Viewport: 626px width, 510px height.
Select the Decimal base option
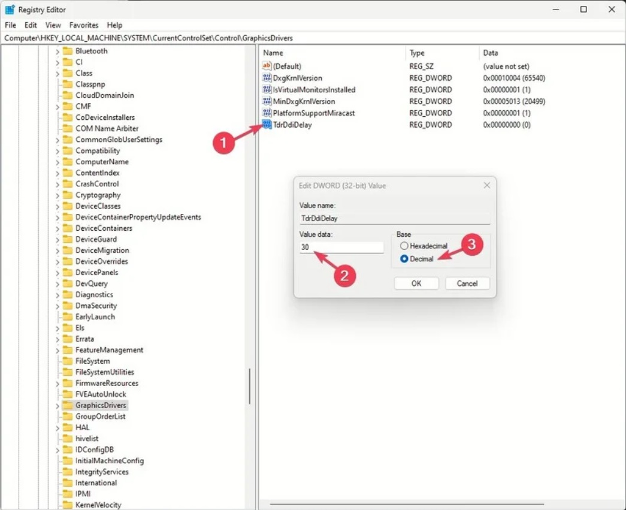pyautogui.click(x=406, y=258)
